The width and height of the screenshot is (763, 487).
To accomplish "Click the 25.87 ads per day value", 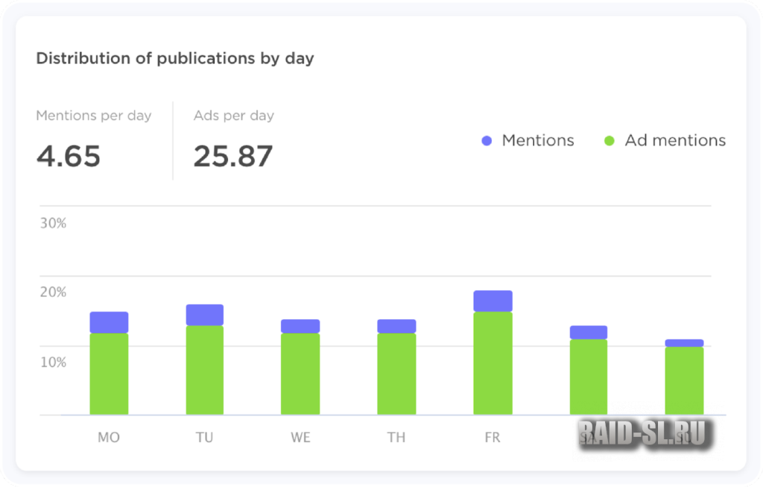I will (x=233, y=157).
